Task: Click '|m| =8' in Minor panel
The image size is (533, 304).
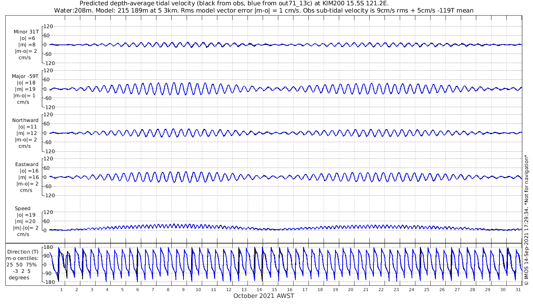Action: point(27,45)
